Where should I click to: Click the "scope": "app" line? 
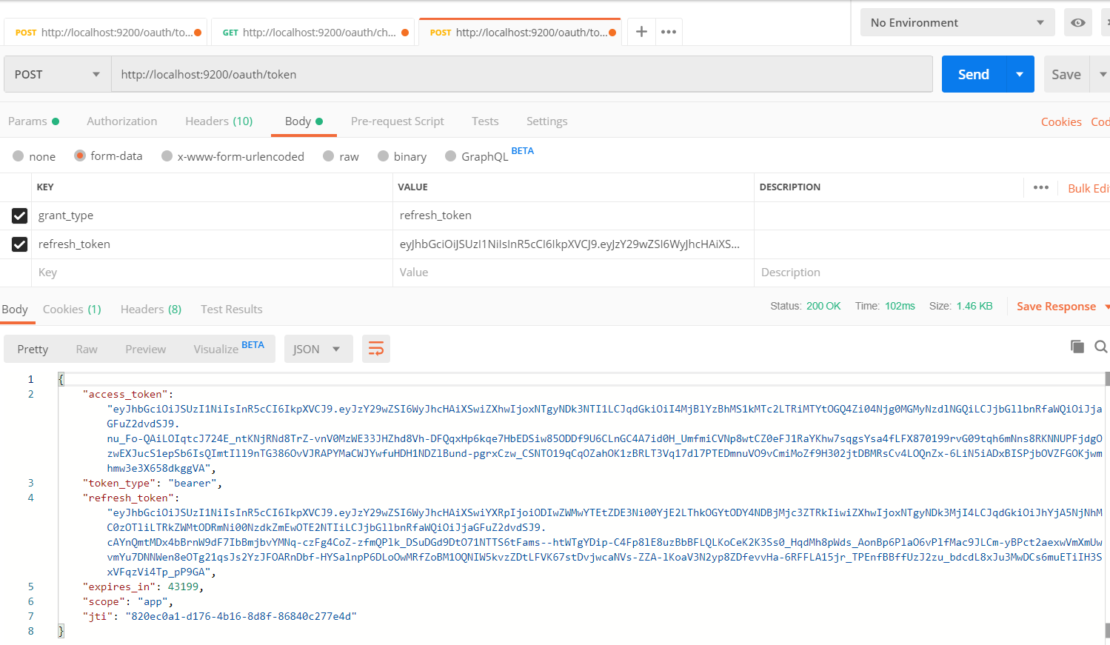coord(127,601)
